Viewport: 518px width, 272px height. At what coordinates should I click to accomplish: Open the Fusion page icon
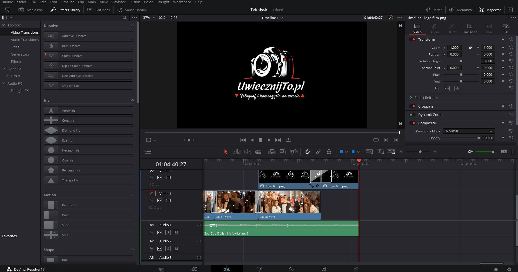(x=259, y=269)
